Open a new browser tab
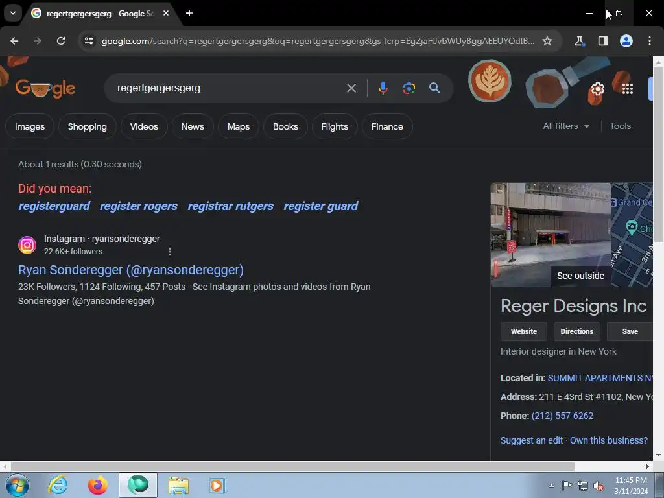Screen dimensions: 664x498 (x=189, y=13)
